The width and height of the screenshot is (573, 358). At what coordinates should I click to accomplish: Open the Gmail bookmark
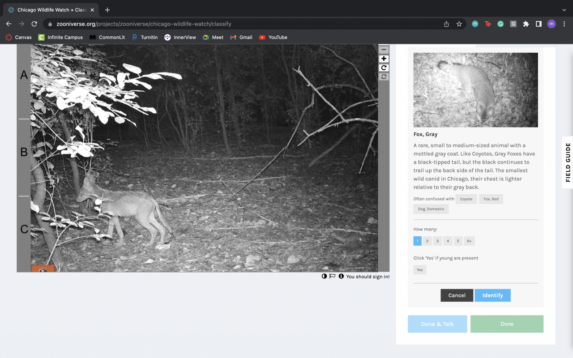(241, 37)
